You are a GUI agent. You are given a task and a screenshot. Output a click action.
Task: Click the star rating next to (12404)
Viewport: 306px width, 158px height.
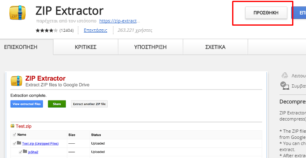[x=47, y=31]
